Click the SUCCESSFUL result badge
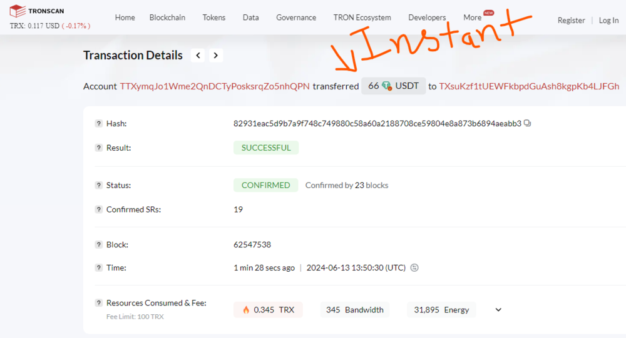626x338 pixels. click(266, 148)
